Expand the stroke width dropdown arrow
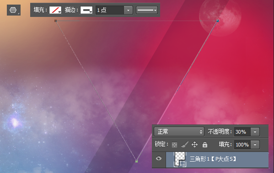 128,10
